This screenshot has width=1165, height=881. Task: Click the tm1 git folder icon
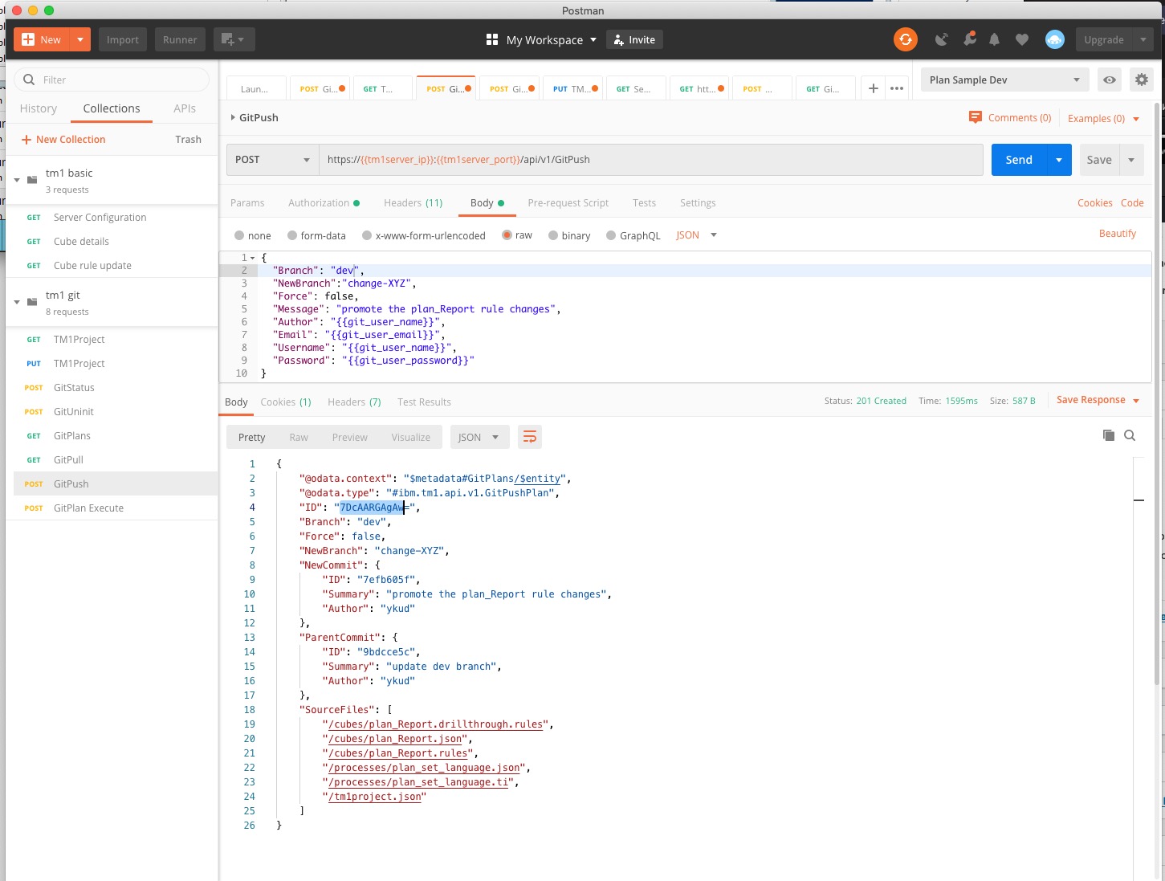[32, 302]
